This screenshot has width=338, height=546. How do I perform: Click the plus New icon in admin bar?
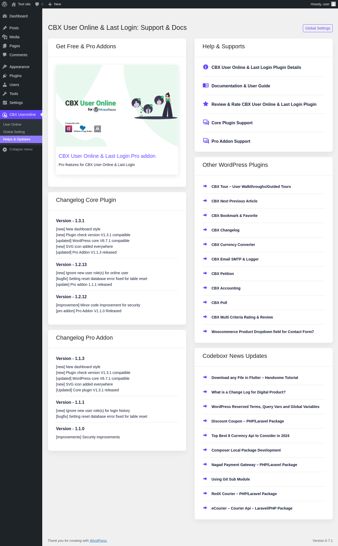click(x=50, y=4)
